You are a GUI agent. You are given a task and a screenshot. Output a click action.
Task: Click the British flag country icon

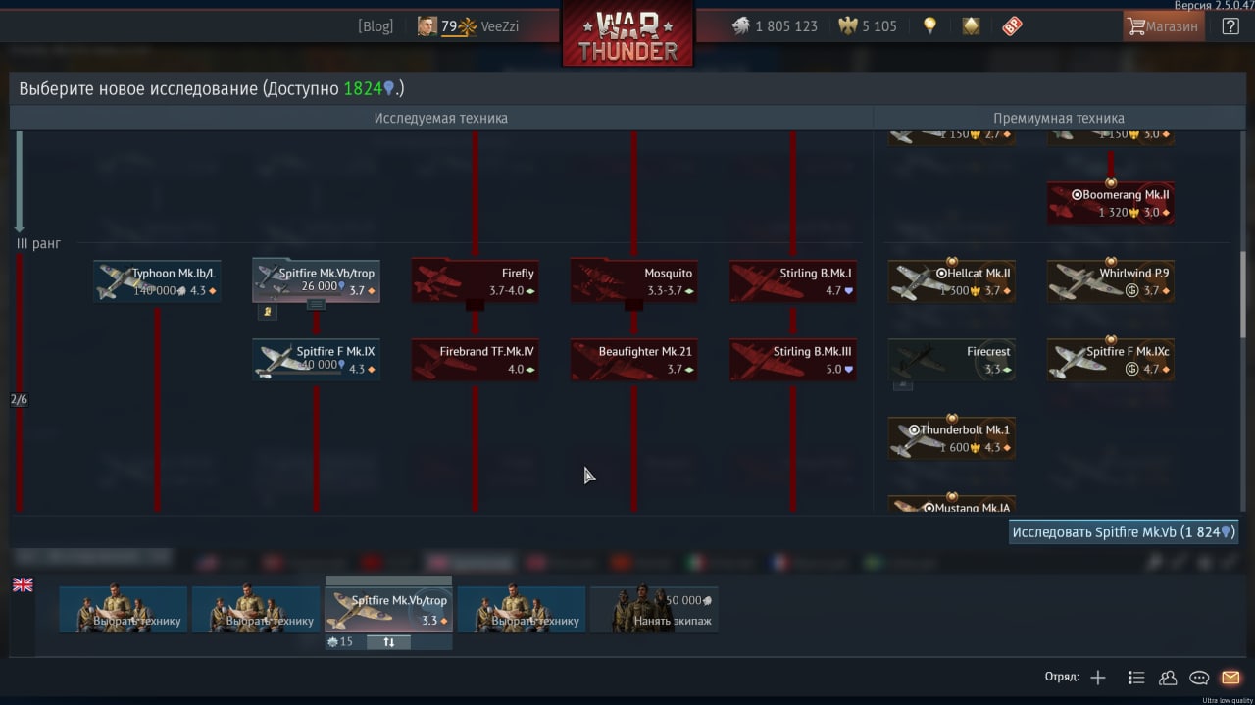tap(23, 584)
